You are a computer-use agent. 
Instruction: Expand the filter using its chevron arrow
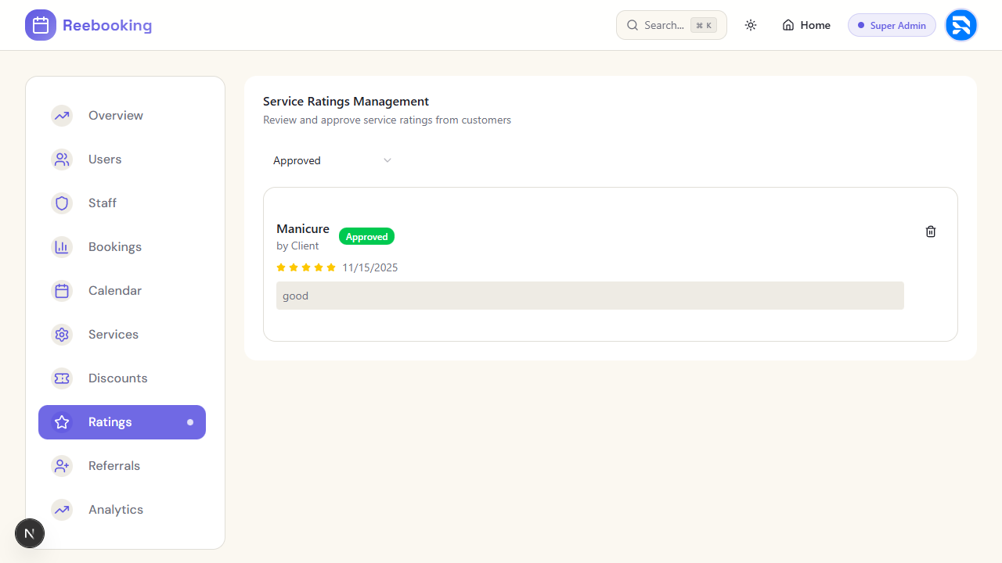click(x=387, y=160)
